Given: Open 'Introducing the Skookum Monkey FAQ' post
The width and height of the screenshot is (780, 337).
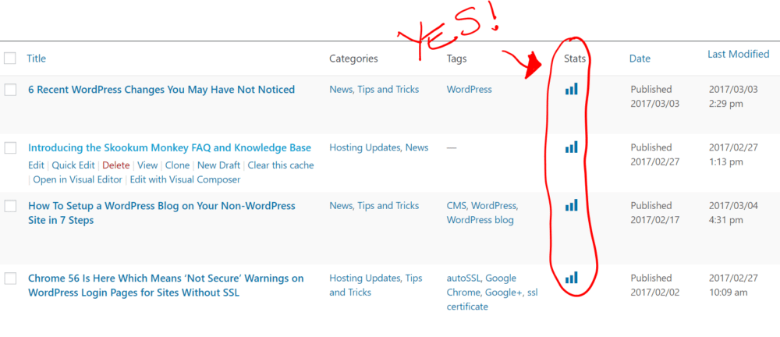Looking at the screenshot, I should (169, 148).
